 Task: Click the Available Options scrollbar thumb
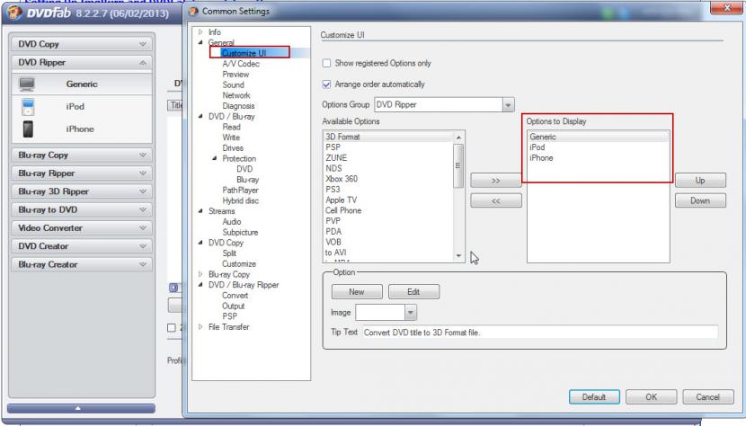coord(458,165)
